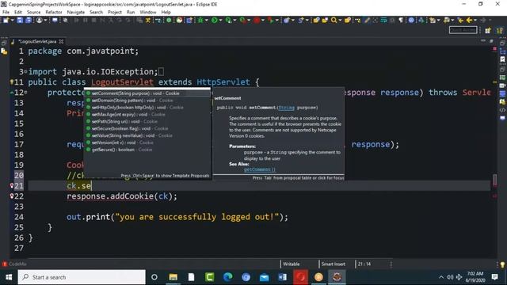Save the current file with Save icon
The image size is (507, 285).
click(x=20, y=20)
